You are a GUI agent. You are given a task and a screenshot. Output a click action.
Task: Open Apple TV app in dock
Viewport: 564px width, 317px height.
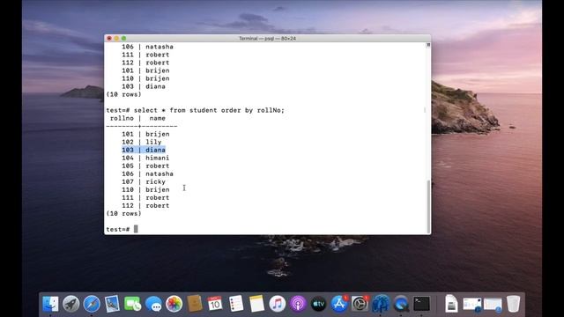(x=318, y=304)
